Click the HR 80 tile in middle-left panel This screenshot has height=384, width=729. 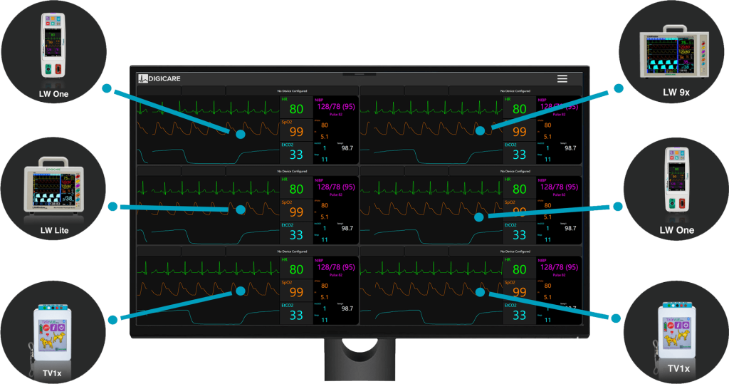[x=296, y=187]
